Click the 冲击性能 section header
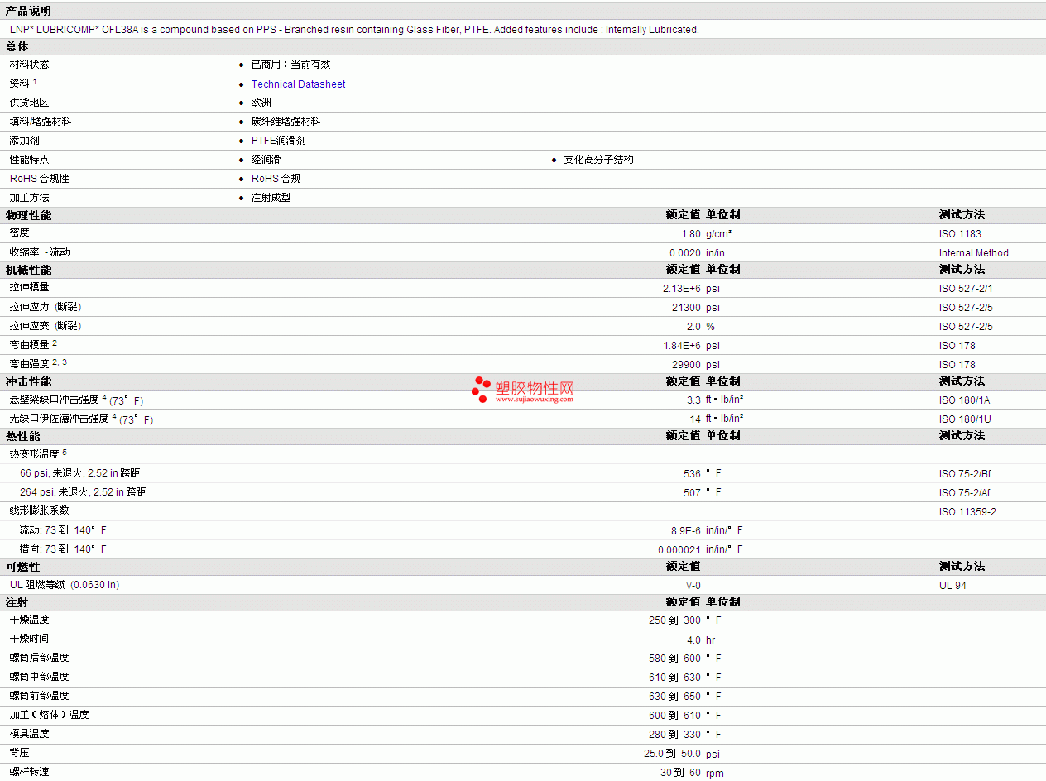 (x=28, y=381)
